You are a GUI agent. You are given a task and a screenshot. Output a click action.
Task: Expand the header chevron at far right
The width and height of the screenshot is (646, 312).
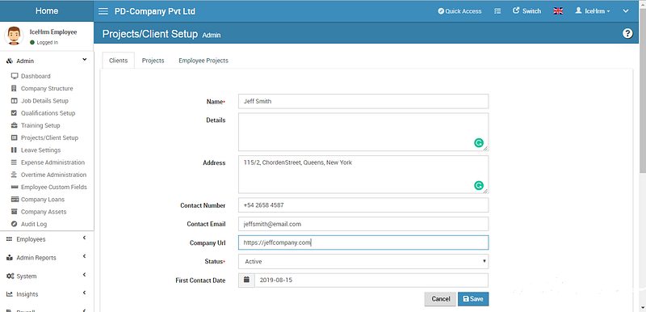coord(625,11)
